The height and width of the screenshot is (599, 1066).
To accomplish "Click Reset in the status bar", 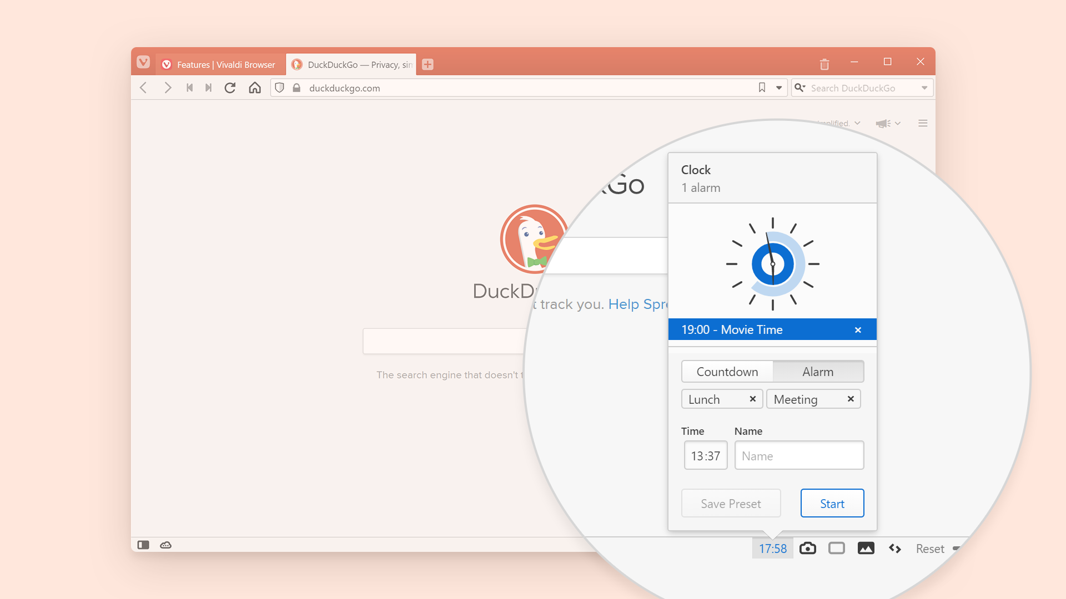I will click(929, 548).
